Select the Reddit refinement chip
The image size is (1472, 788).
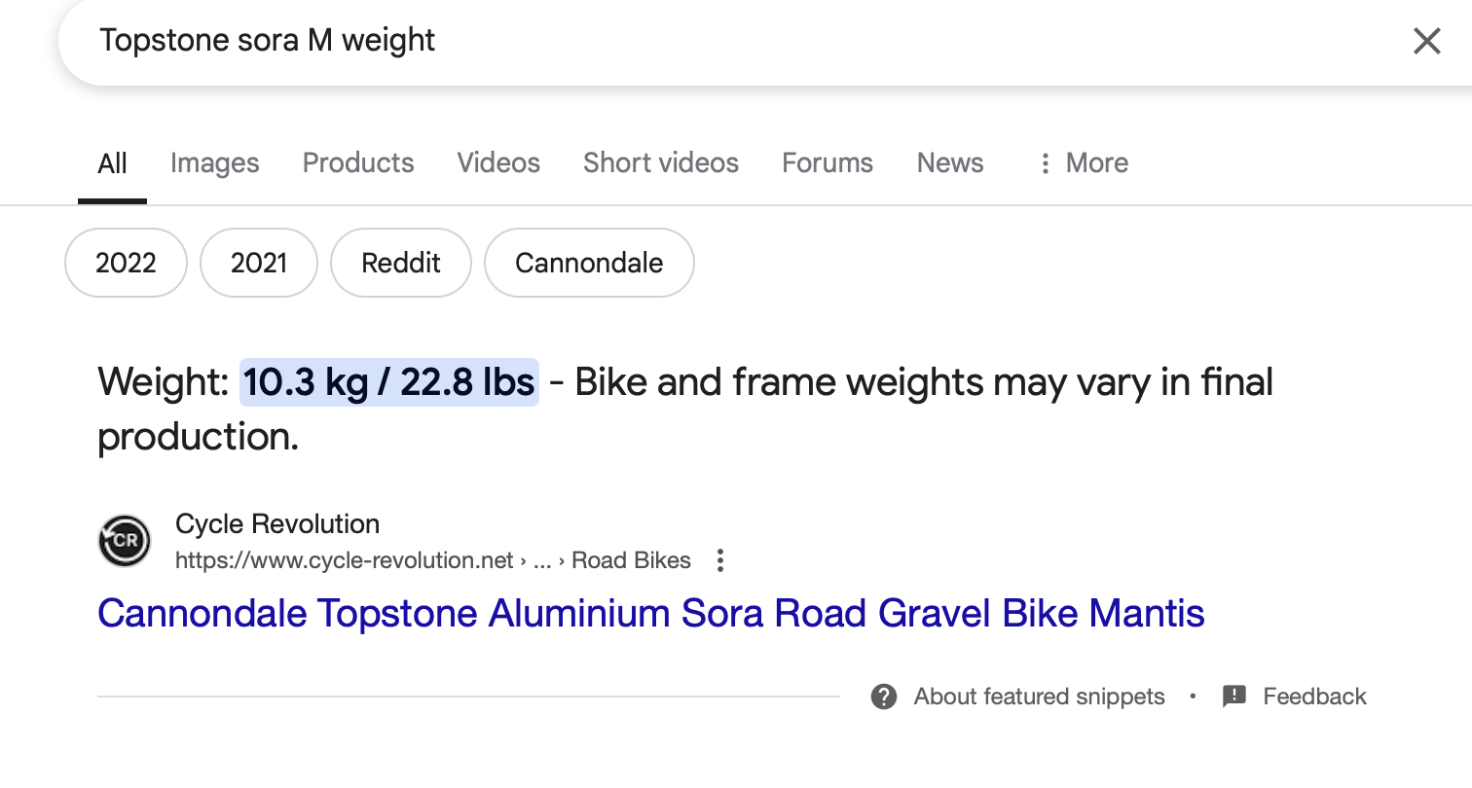[x=401, y=263]
